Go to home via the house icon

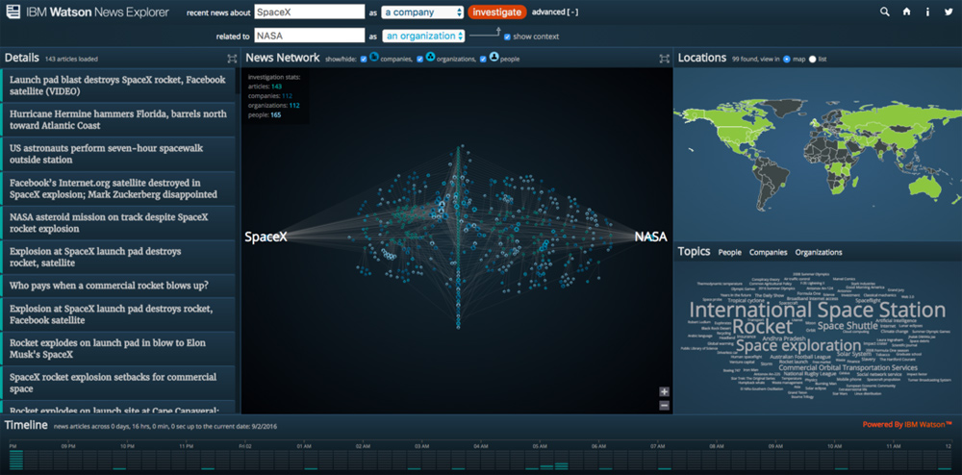[906, 12]
